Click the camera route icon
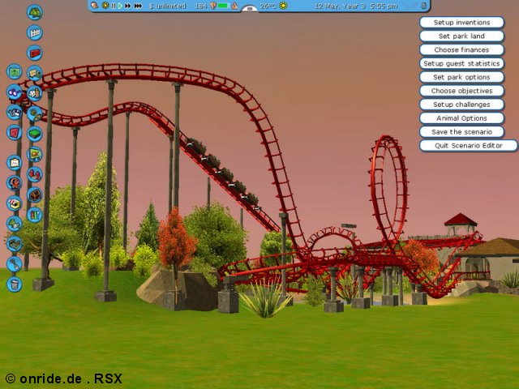The height and width of the screenshot is (389, 519). [x=15, y=112]
